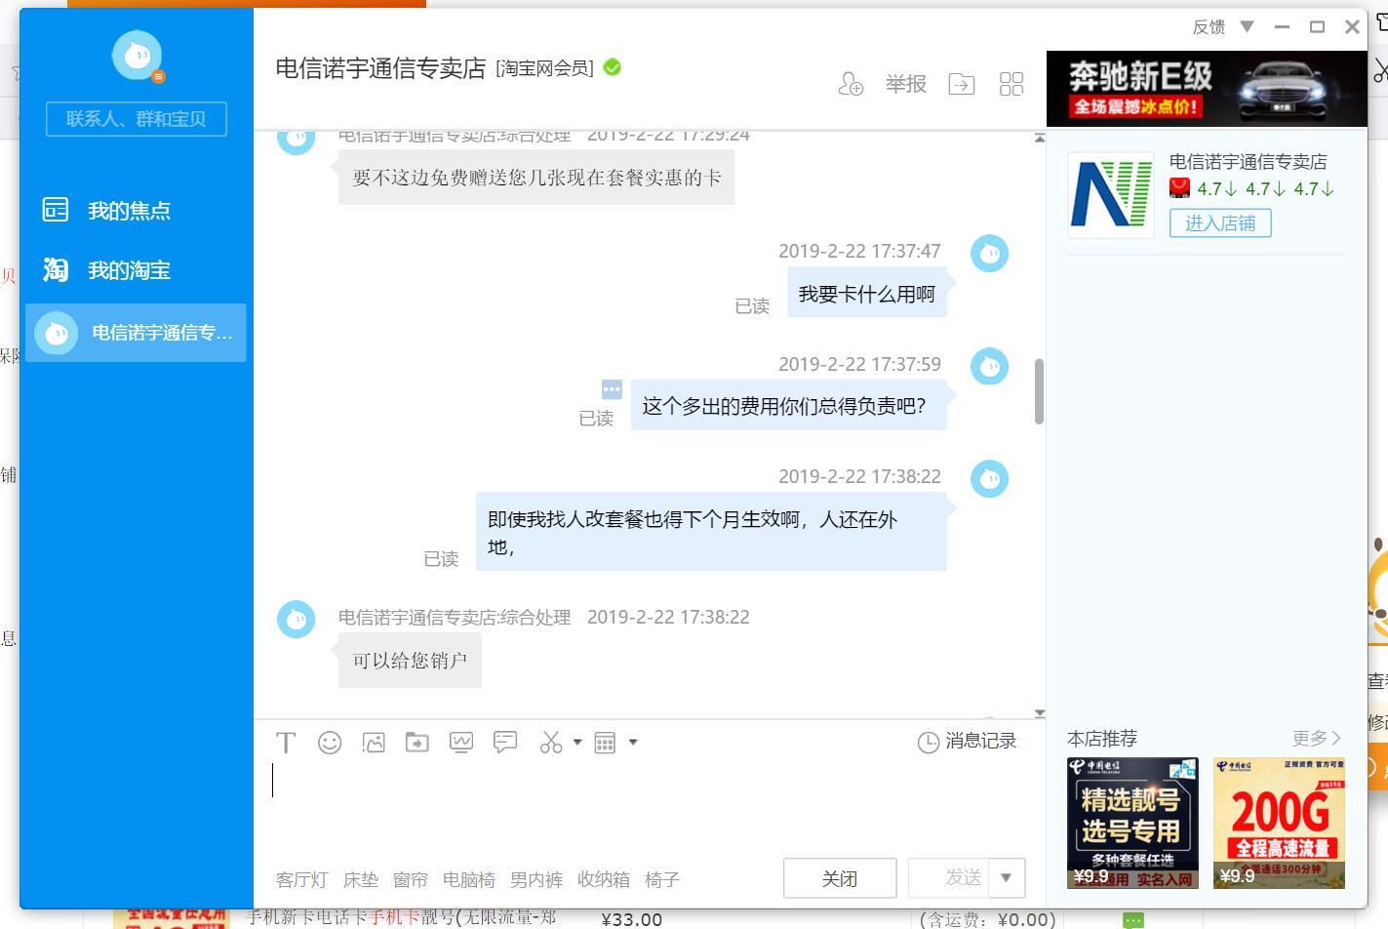Click 关闭 to close the chat
This screenshot has height=929, width=1388.
(840, 878)
